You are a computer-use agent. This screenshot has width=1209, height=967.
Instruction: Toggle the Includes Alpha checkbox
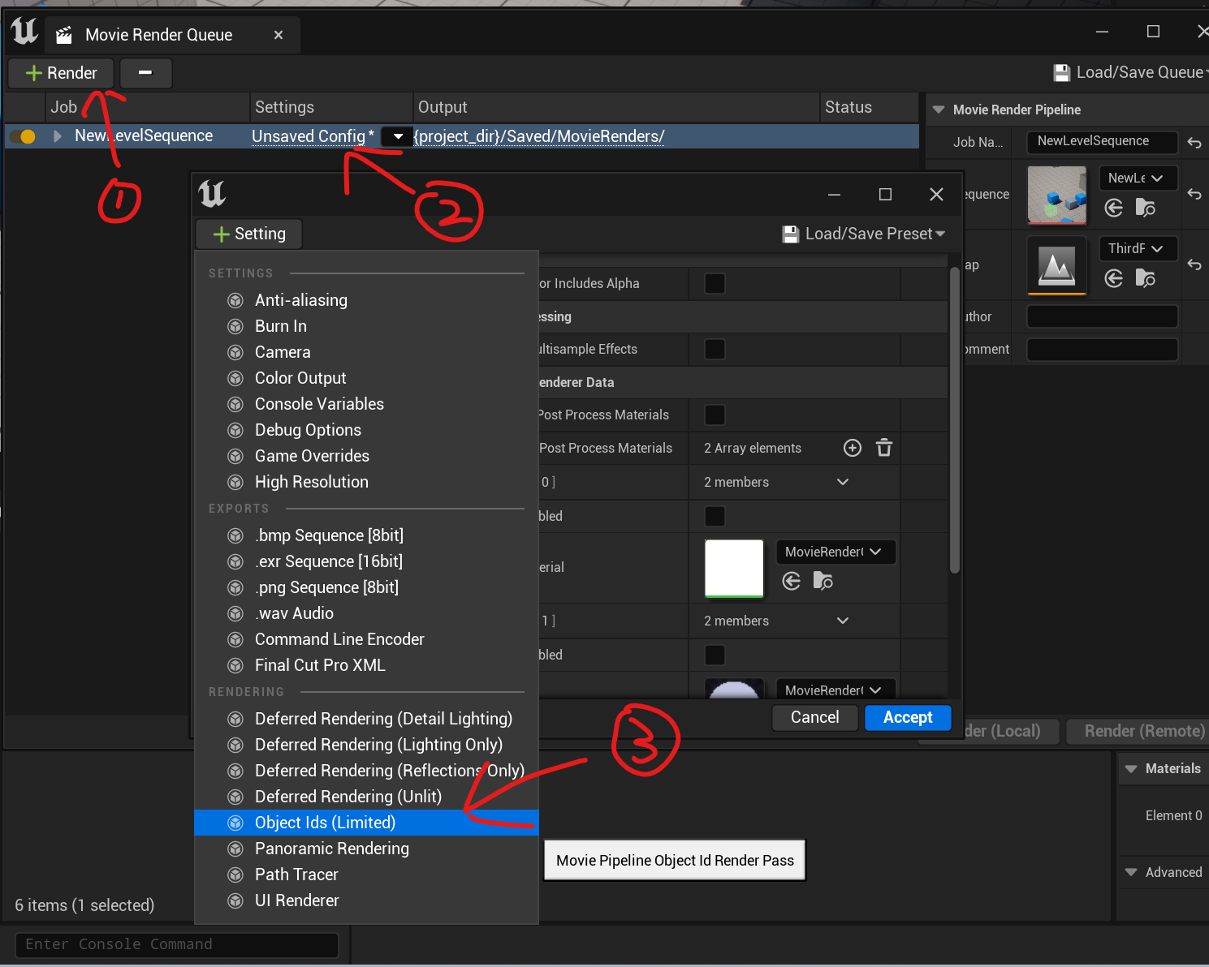[x=715, y=283]
